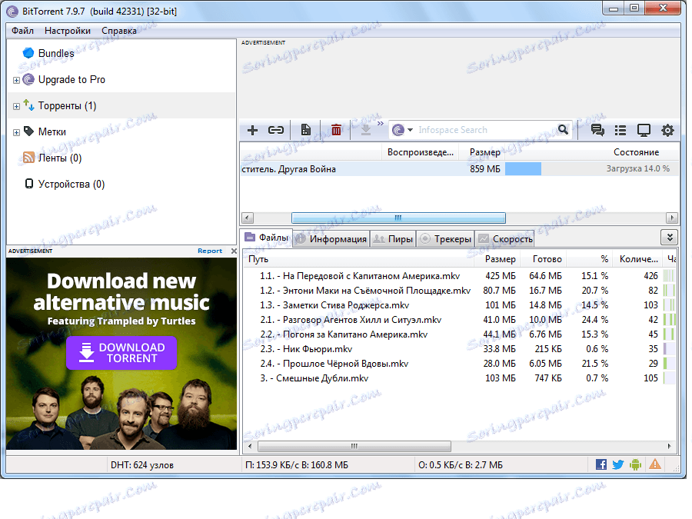Click the torrent list scroll right arrow
Screen dimensions: 692x519
672,218
